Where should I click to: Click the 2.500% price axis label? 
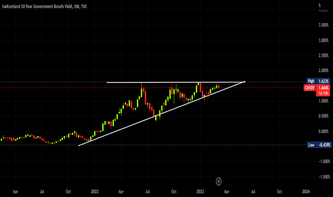[x=323, y=56]
